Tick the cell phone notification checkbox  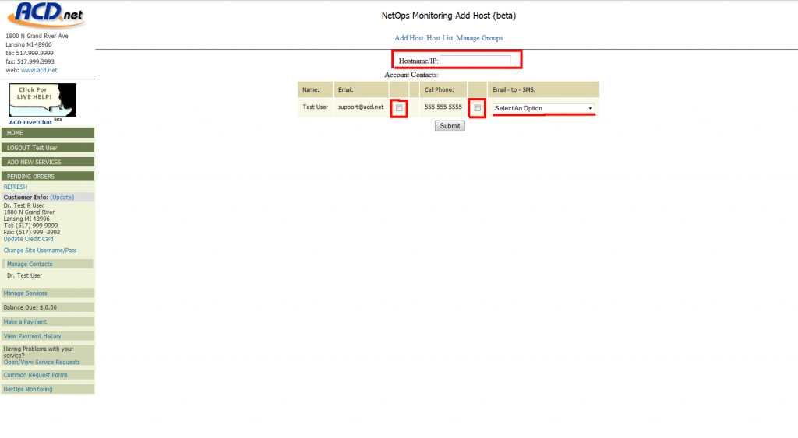(x=477, y=108)
